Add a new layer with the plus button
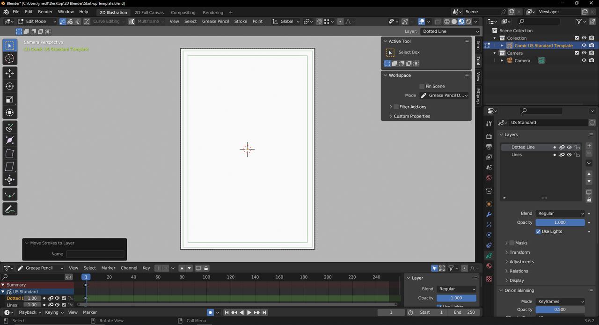Image resolution: width=599 pixels, height=325 pixels. pyautogui.click(x=589, y=146)
